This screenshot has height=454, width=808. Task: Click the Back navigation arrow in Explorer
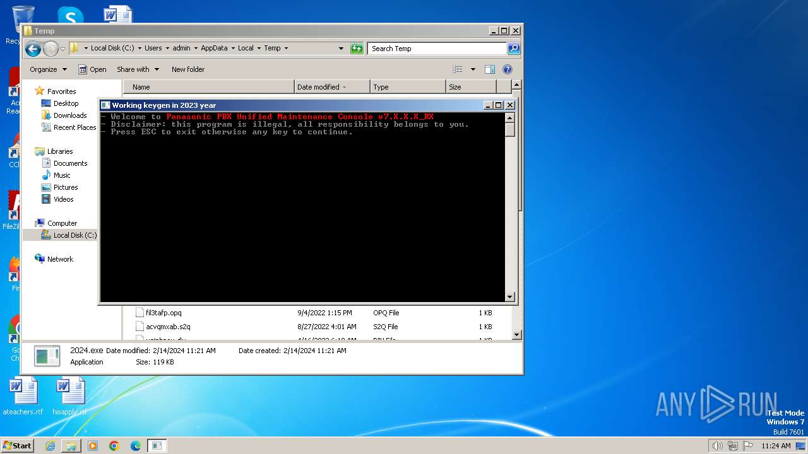click(33, 49)
